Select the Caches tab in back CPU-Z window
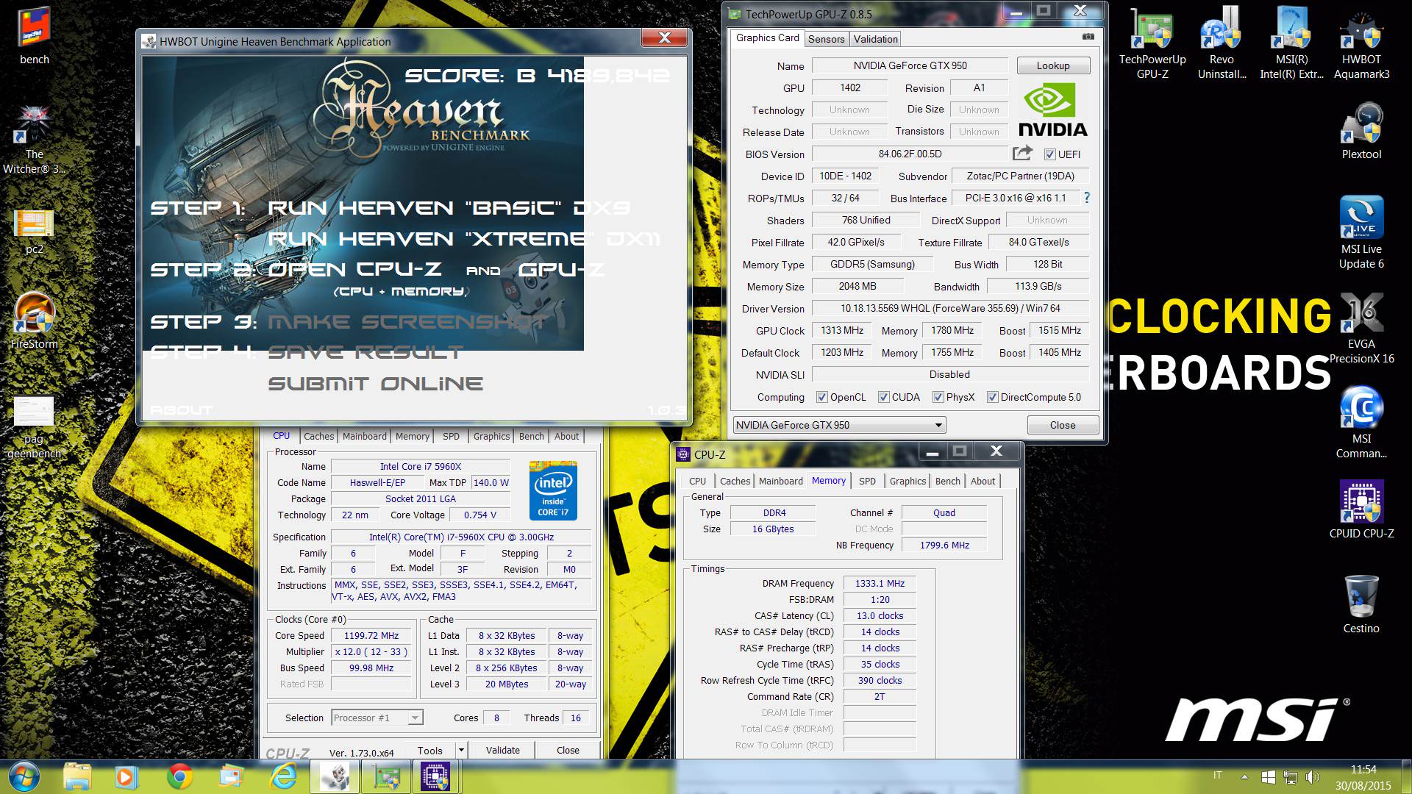The image size is (1412, 794). pos(318,436)
